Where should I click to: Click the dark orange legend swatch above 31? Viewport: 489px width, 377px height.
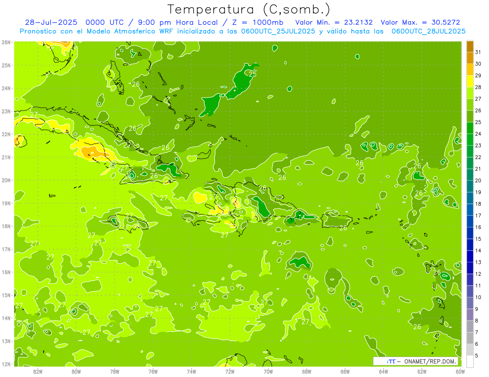point(470,46)
